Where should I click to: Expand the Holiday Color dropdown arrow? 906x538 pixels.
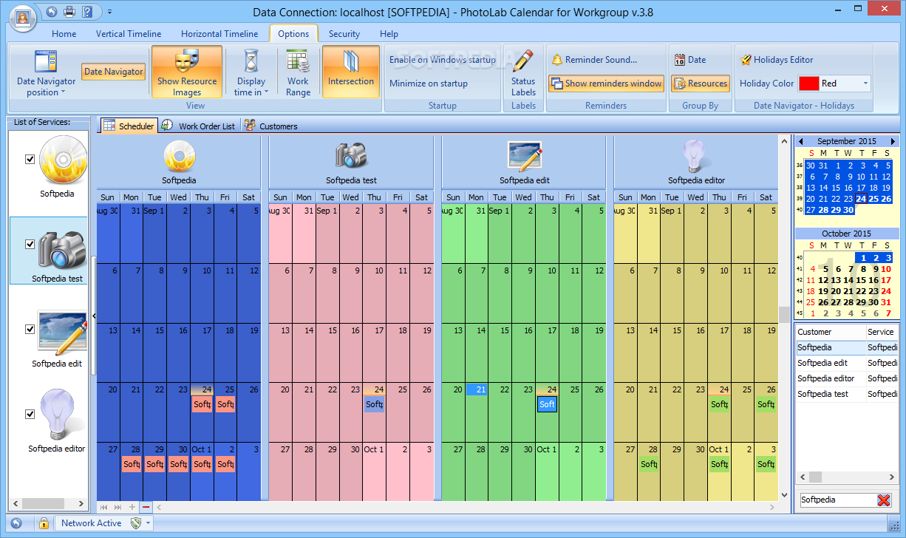point(865,84)
